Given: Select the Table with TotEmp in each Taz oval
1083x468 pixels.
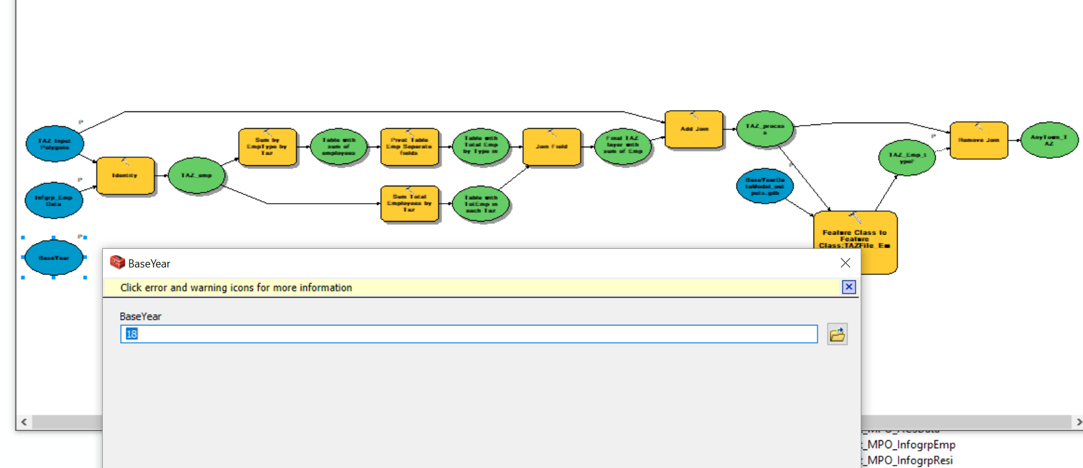Looking at the screenshot, I should pyautogui.click(x=481, y=204).
